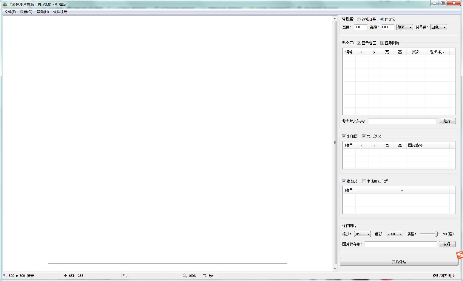Click the 72 dpi status text
The width and height of the screenshot is (463, 281).
pyautogui.click(x=208, y=276)
